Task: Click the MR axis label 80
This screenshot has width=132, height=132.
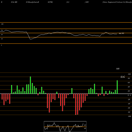Action: point(129,78)
